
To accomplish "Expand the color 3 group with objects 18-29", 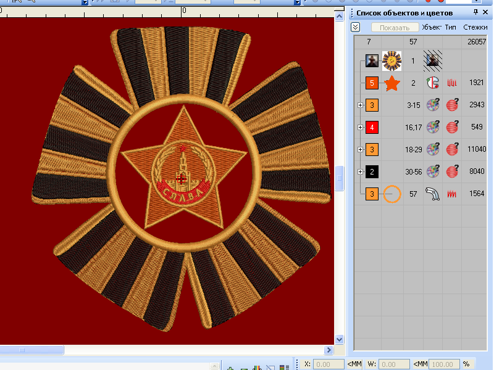I will point(361,149).
